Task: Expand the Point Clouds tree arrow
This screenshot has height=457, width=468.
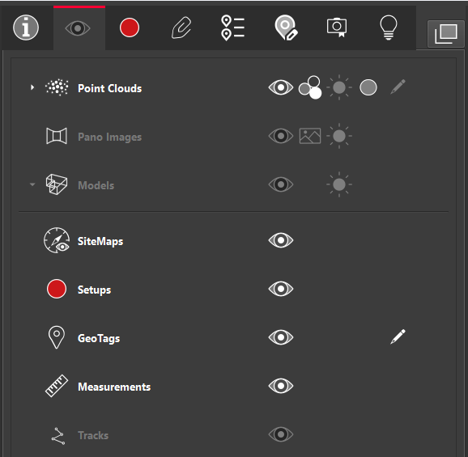Action: 32,87
